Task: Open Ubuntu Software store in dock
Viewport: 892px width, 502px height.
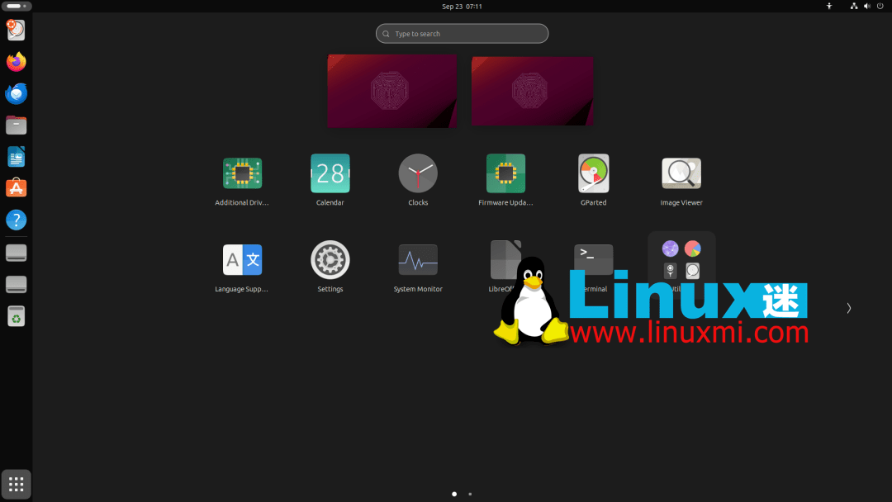Action: (16, 188)
